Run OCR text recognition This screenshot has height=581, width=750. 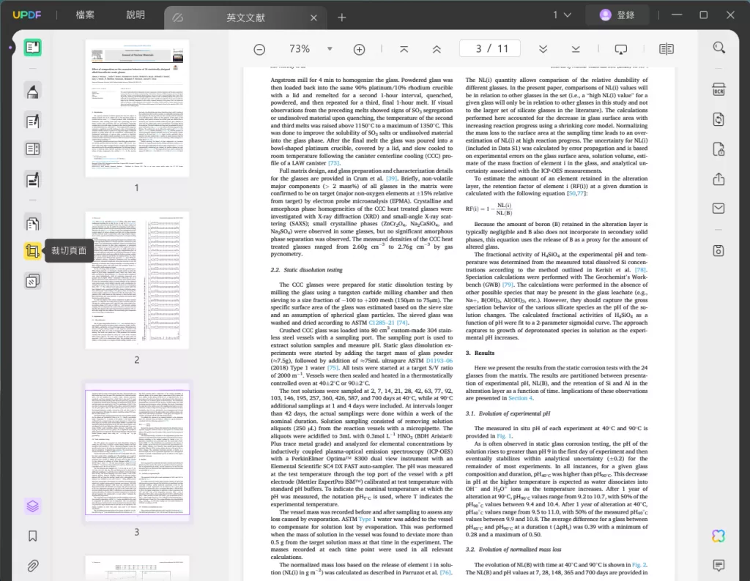coord(719,89)
